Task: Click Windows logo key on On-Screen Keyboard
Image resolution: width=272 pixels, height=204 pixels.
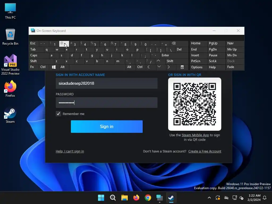Action: tap(54, 67)
